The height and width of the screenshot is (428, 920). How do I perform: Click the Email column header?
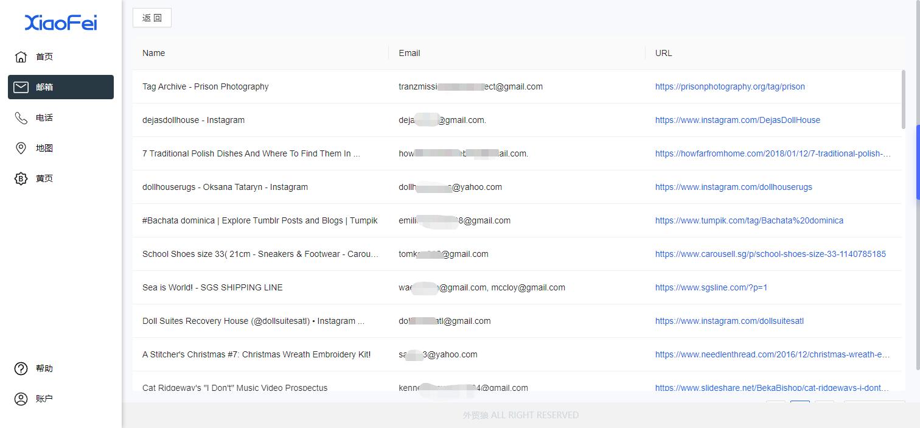tap(409, 53)
